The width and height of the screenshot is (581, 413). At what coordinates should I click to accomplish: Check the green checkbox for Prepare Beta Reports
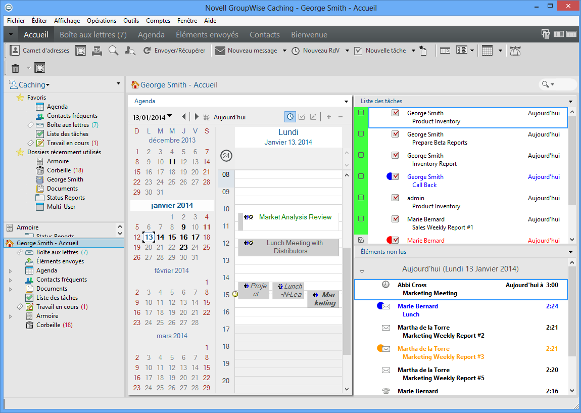(361, 133)
